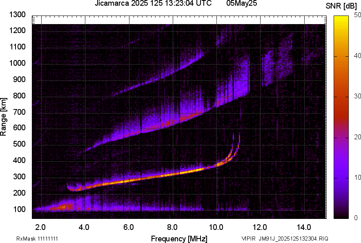
Task: Click the y-axis tick label '400'
Action: (19, 161)
